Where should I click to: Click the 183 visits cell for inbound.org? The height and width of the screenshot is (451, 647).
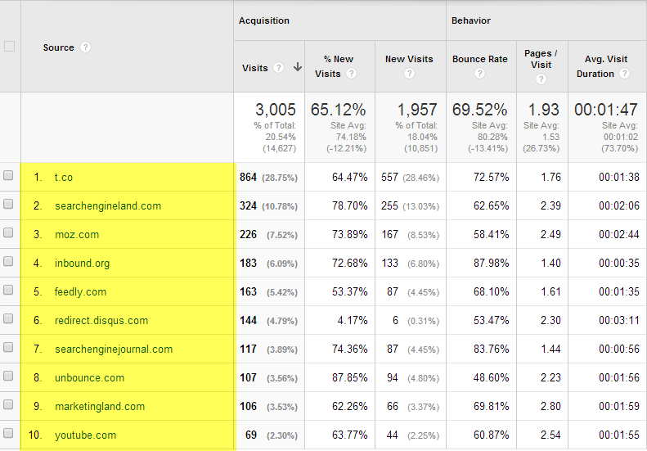tap(248, 263)
